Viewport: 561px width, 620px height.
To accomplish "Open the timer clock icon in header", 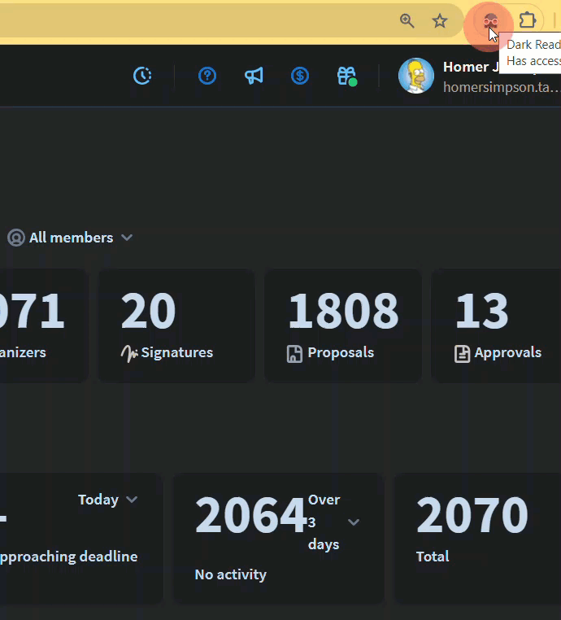I will coord(142,76).
